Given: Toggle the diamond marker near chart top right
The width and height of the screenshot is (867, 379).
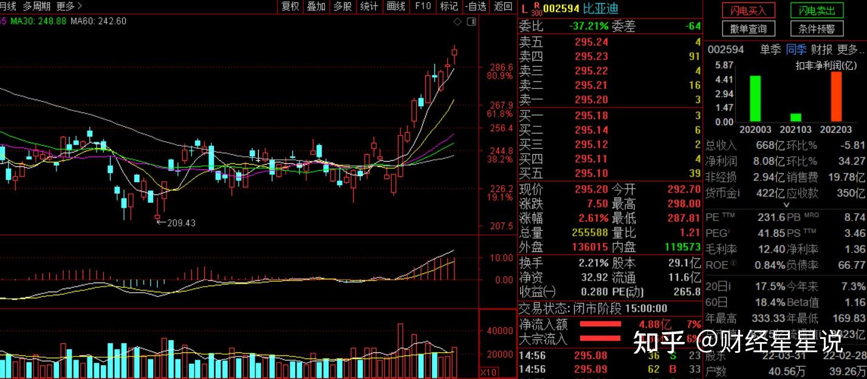Looking at the screenshot, I should click(457, 21).
